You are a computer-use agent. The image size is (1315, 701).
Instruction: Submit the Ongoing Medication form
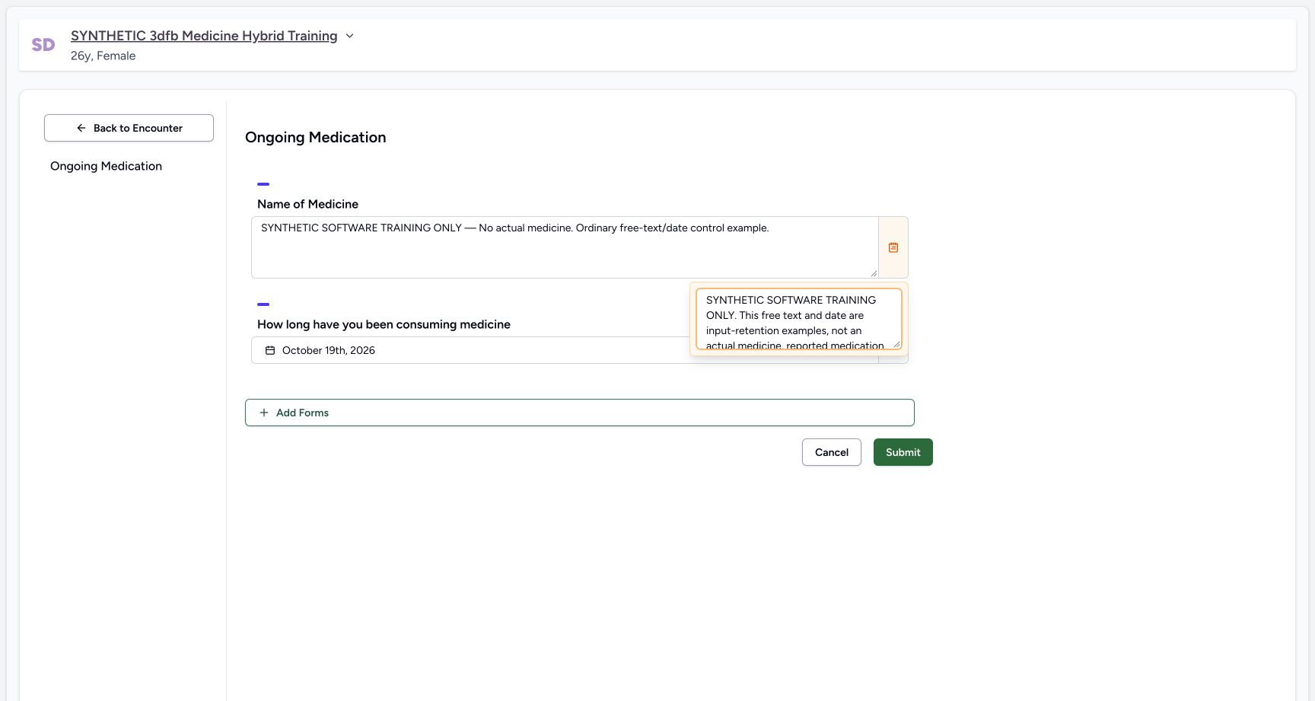coord(903,452)
